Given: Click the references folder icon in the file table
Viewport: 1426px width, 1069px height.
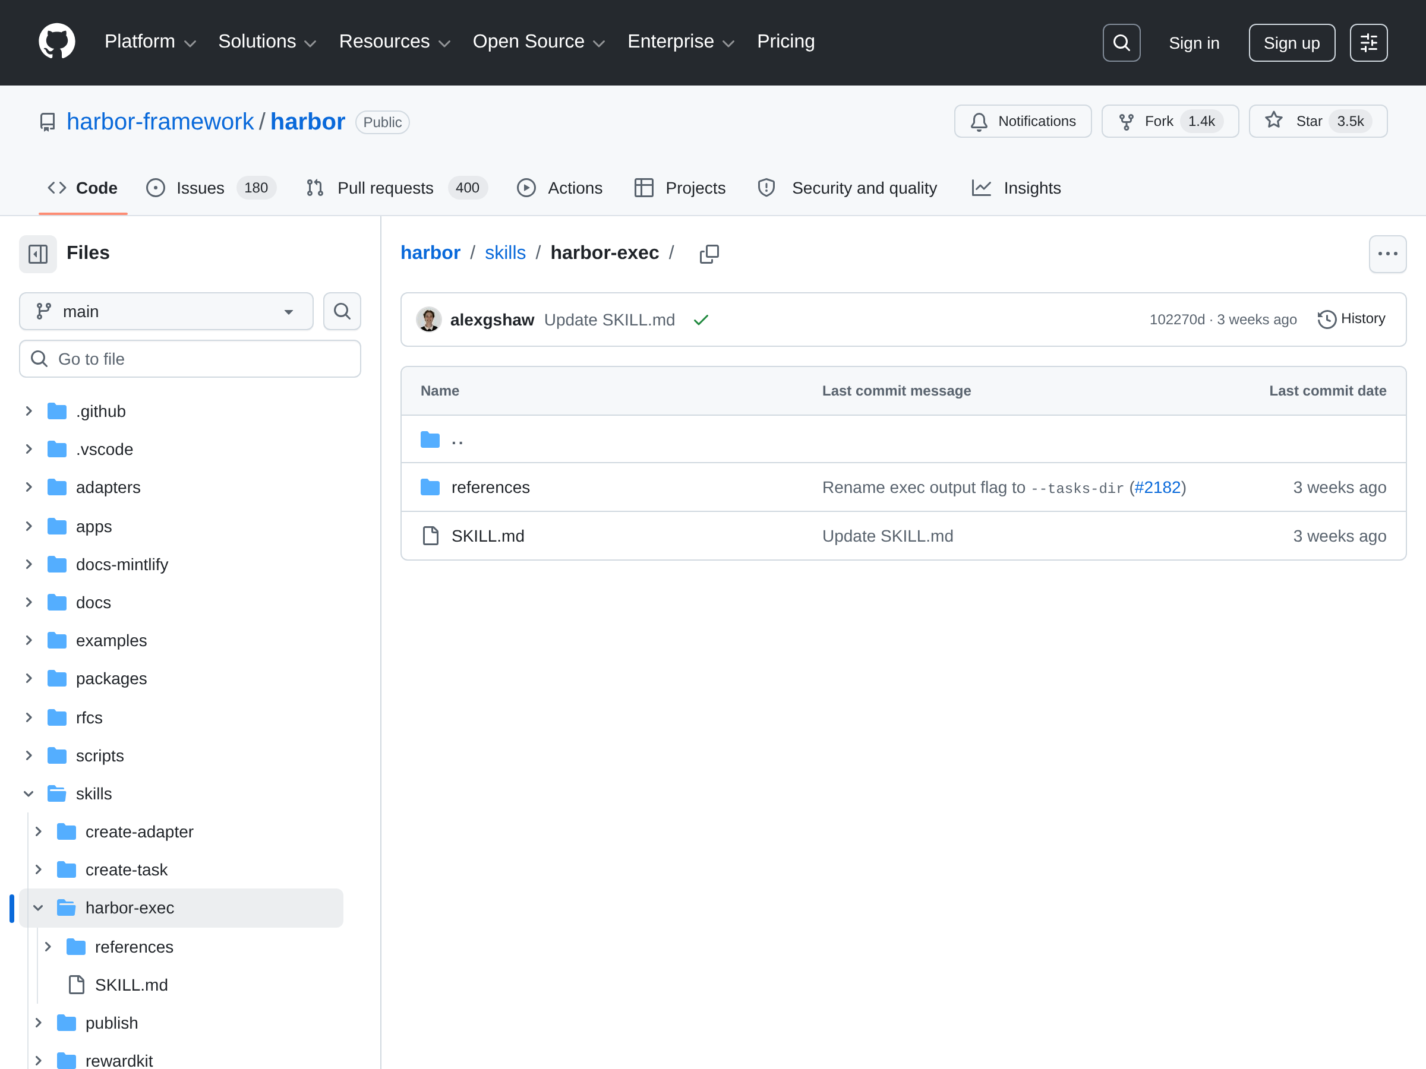Looking at the screenshot, I should [x=430, y=487].
